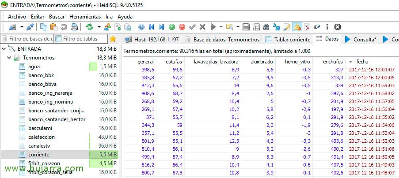The image size is (399, 178).
Task: Click the green Insert row plus icon
Action: coord(172,27)
